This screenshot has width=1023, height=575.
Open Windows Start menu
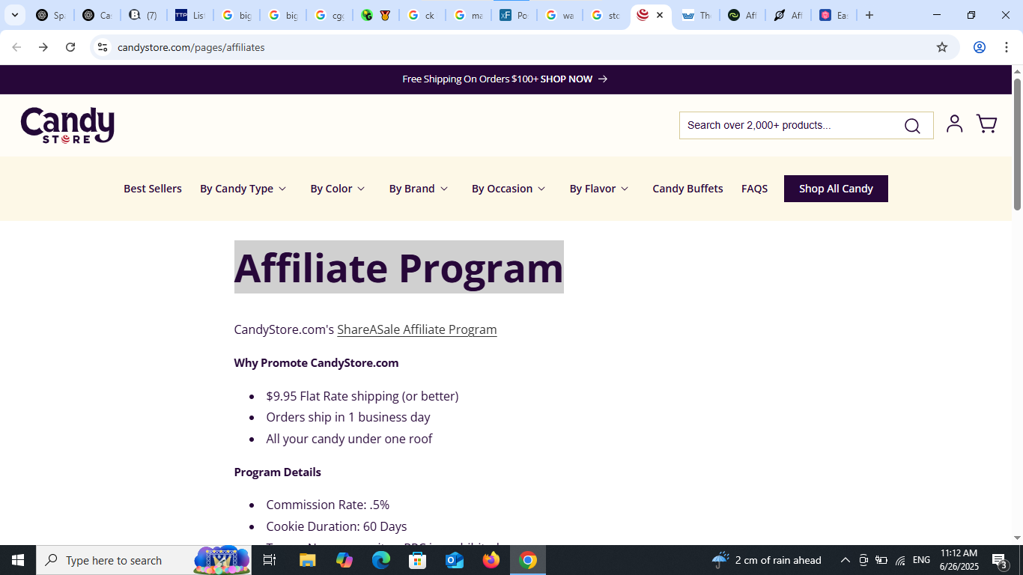coord(18,560)
